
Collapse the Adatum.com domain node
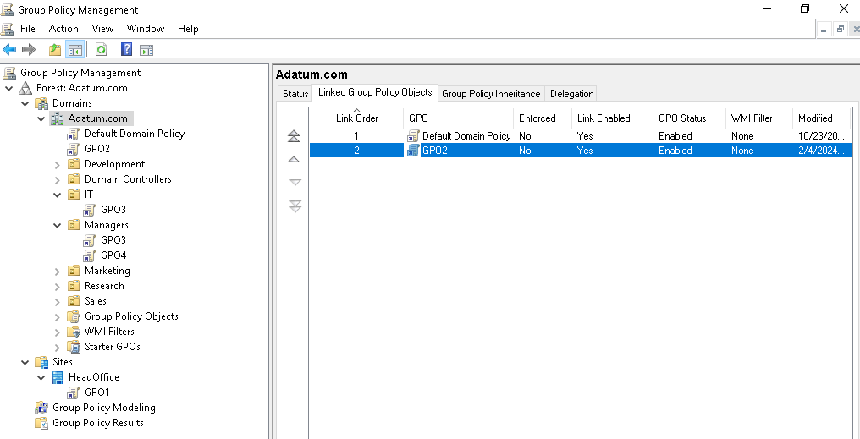[x=41, y=118]
